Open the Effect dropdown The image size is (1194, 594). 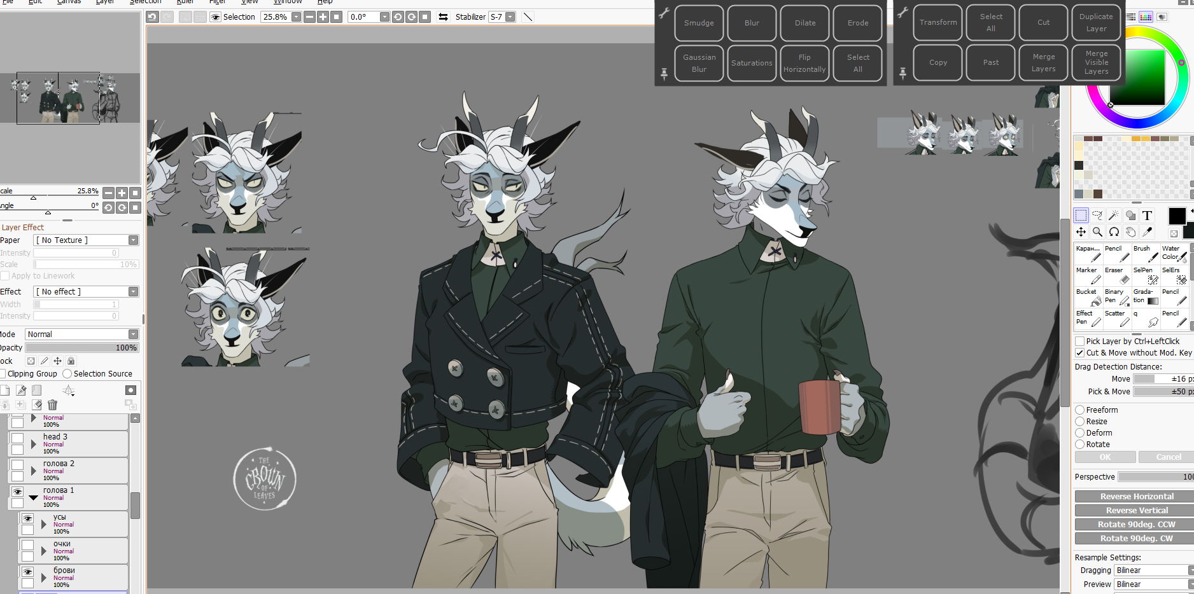133,292
